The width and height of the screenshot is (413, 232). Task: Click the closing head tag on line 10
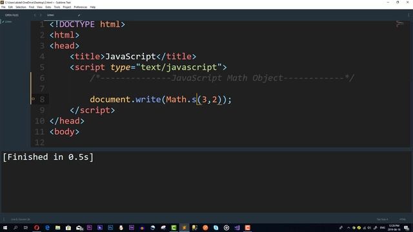coord(67,121)
